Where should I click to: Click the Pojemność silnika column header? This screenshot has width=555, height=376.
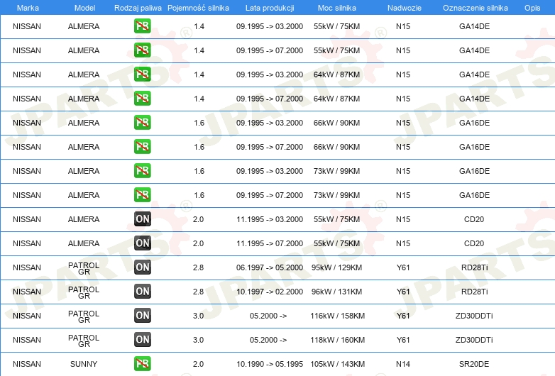pos(198,8)
